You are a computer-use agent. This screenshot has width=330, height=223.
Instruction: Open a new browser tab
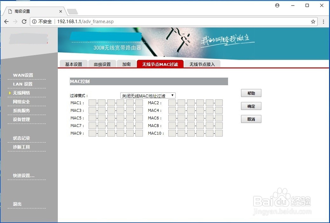pyautogui.click(x=72, y=12)
